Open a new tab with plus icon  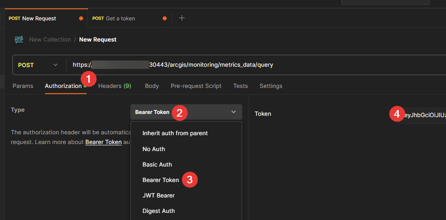point(182,18)
